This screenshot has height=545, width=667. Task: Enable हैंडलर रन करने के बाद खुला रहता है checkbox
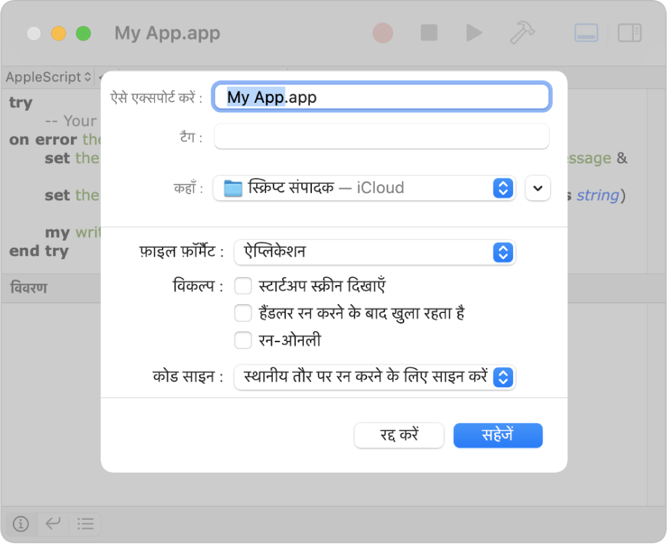tap(243, 314)
